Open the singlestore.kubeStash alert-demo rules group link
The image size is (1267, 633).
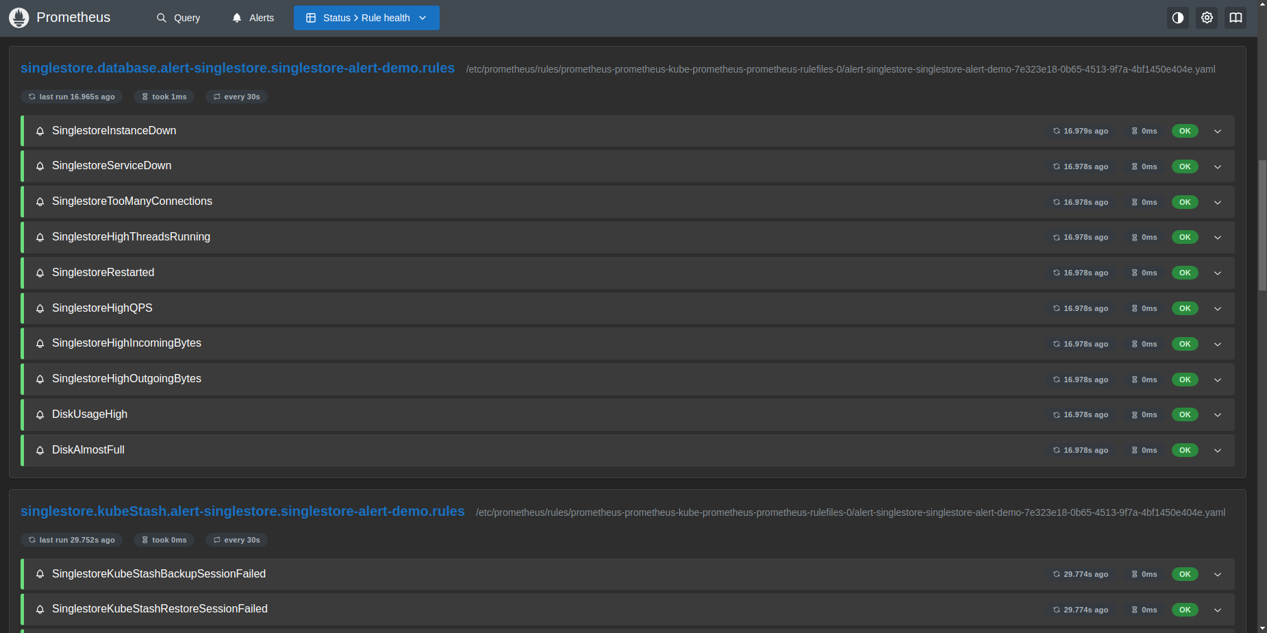click(x=242, y=511)
